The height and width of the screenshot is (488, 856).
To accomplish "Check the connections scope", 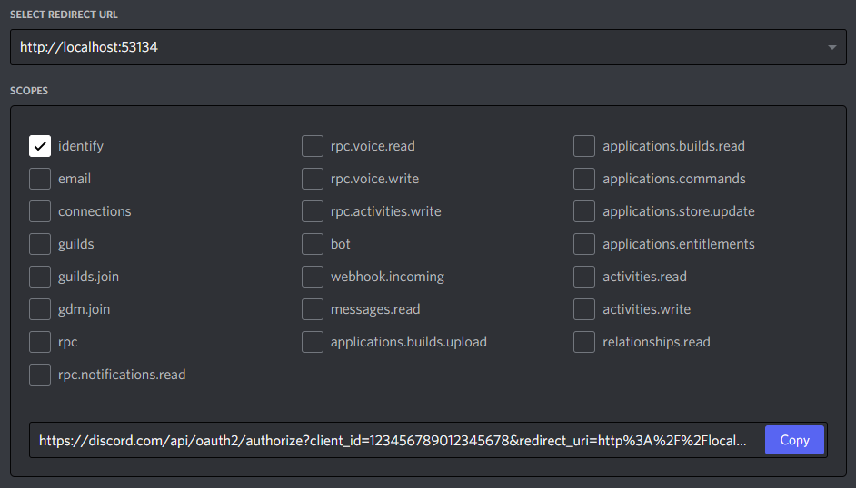I will [40, 211].
